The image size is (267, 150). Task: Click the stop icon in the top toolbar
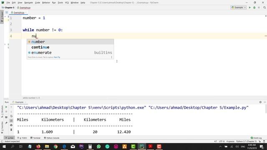pyautogui.click(x=259, y=7)
